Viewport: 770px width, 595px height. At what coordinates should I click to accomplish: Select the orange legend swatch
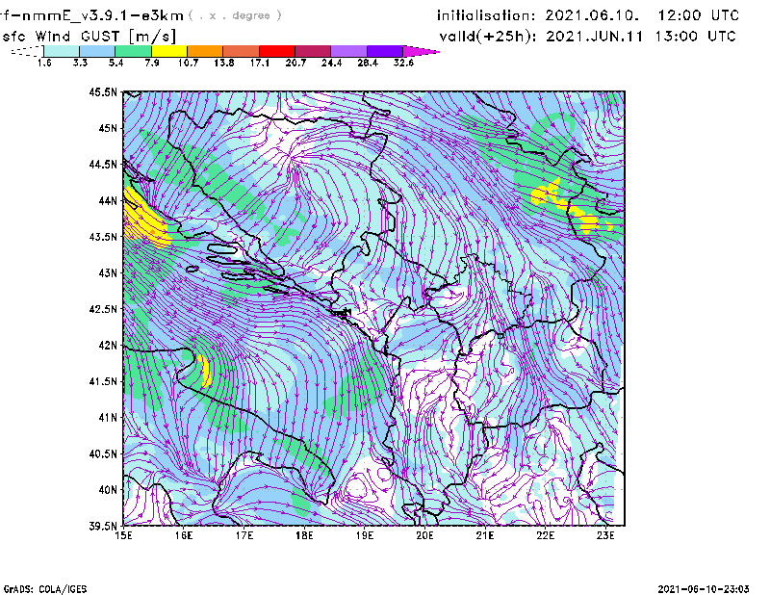click(205, 51)
